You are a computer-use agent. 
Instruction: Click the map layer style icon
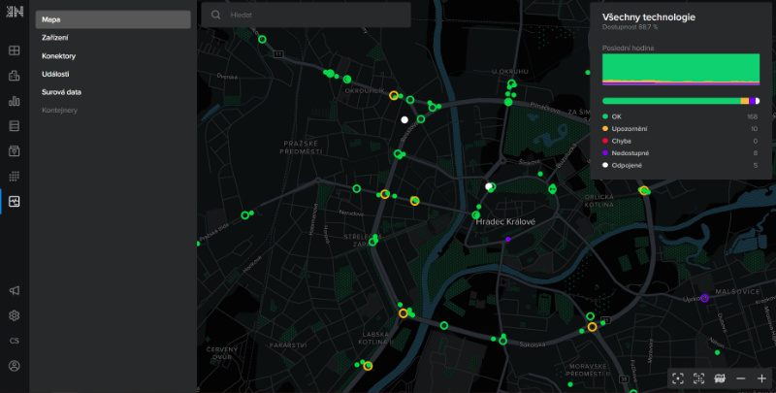coord(720,377)
